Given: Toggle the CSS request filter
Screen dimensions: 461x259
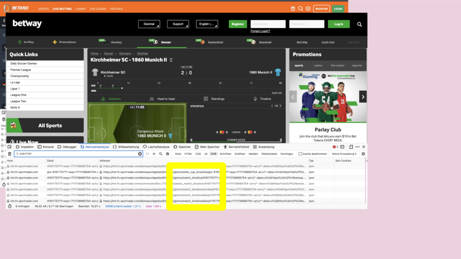Looking at the screenshot, I should [x=198, y=154].
